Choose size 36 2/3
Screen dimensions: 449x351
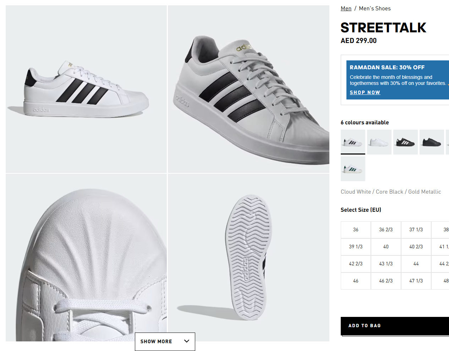click(x=386, y=230)
